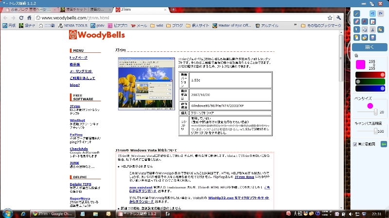Click the redo arrow icon
389x218 pixels.
click(380, 14)
